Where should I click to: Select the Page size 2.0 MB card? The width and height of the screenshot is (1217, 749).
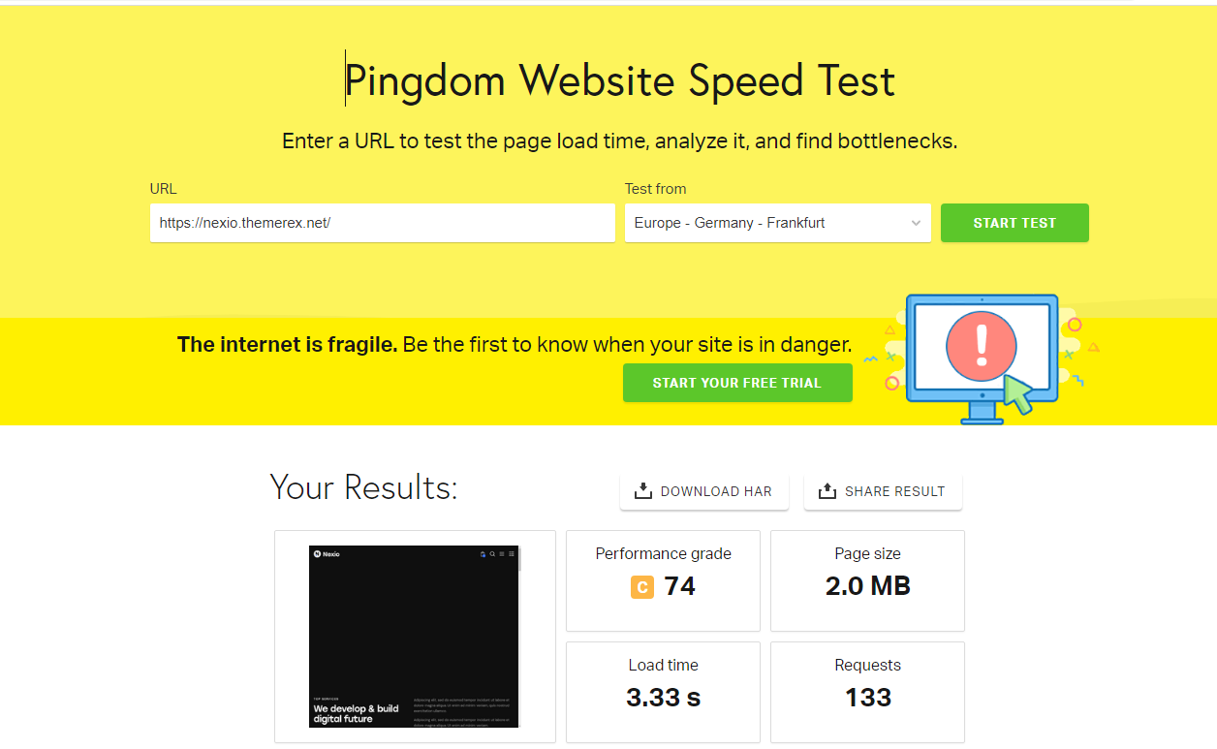pos(867,581)
